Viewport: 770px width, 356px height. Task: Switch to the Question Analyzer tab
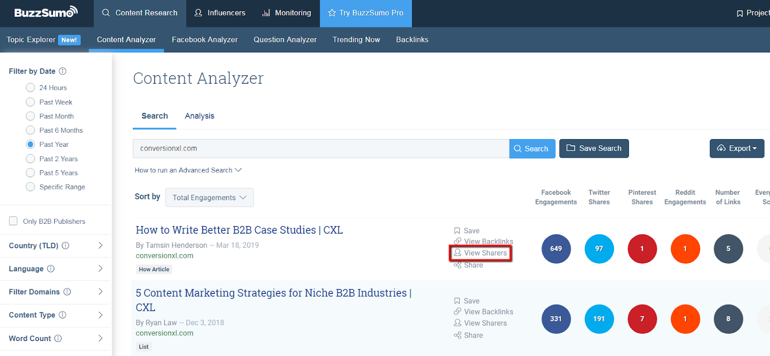tap(285, 39)
